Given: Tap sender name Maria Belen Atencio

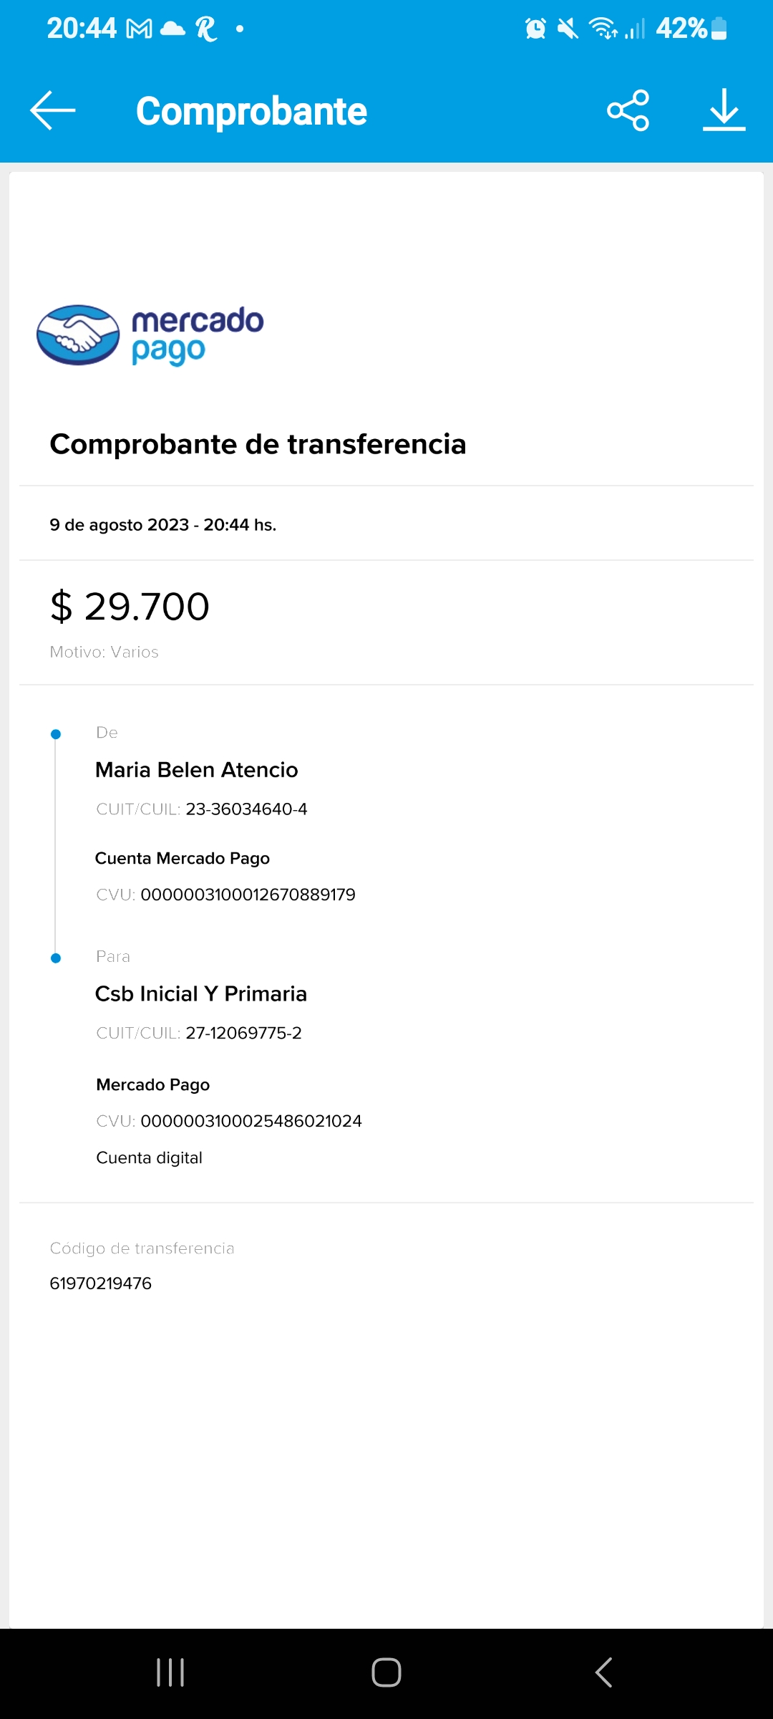Looking at the screenshot, I should coord(197,770).
